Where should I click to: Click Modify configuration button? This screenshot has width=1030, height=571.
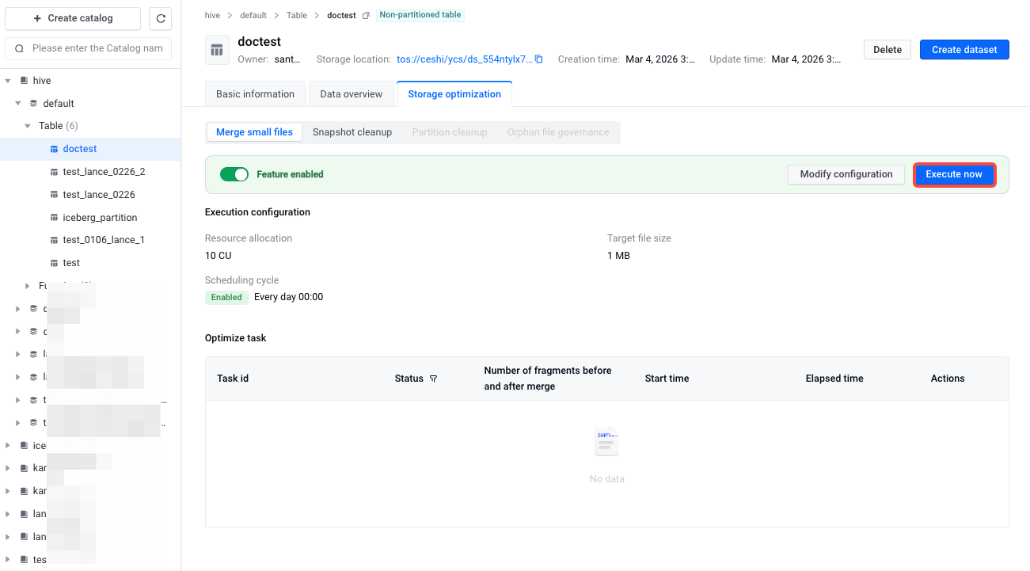[x=846, y=174]
